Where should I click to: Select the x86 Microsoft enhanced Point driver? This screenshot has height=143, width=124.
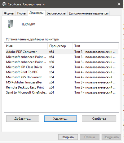pos(62,62)
